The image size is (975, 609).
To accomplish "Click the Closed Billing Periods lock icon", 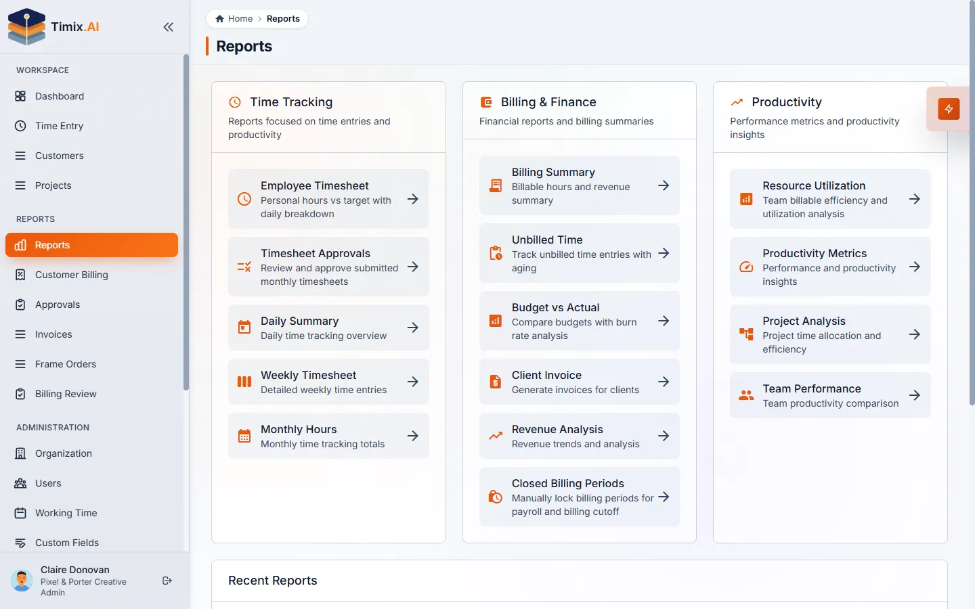I will pyautogui.click(x=496, y=497).
